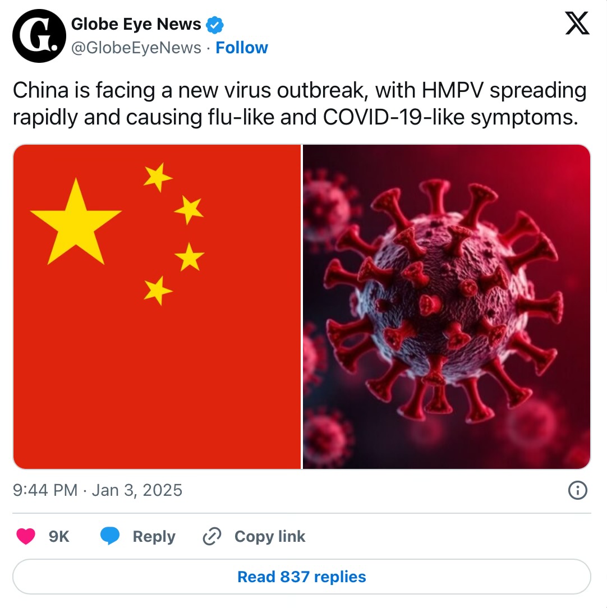Open Read 837 replies button
Viewport: 607px width, 608px height.
click(302, 577)
